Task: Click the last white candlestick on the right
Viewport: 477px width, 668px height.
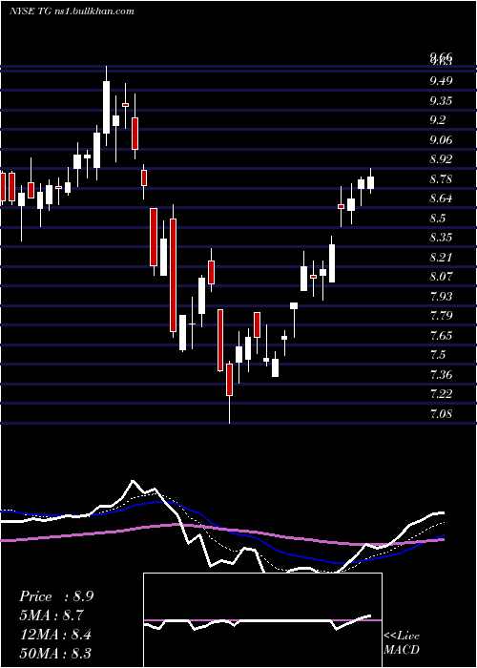Action: [x=370, y=182]
